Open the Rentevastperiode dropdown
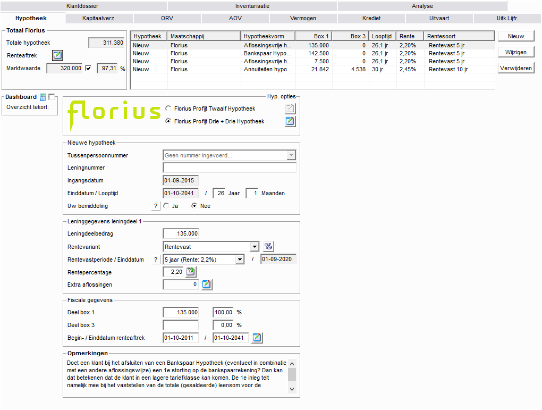This screenshot has height=410, width=542. (240, 260)
